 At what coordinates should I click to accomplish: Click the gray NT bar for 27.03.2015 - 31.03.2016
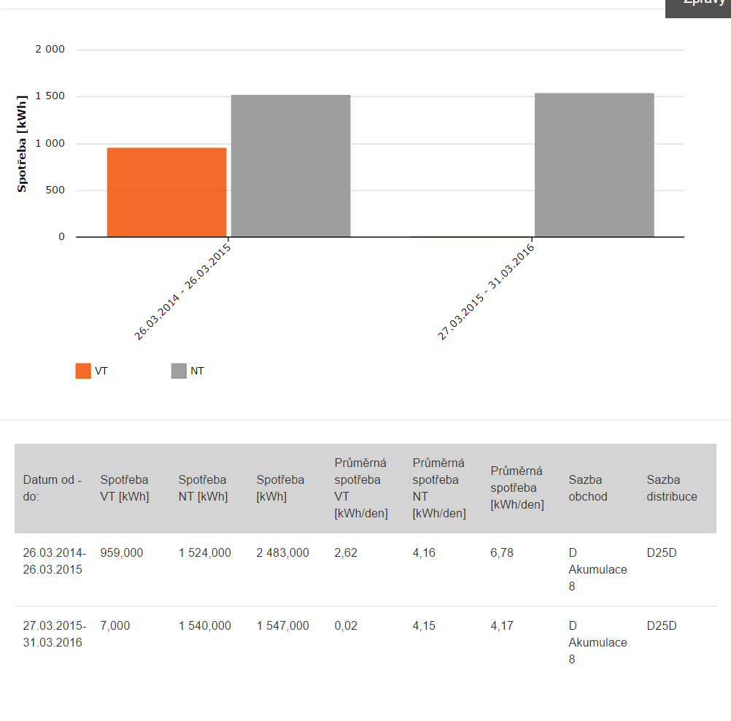click(x=595, y=165)
